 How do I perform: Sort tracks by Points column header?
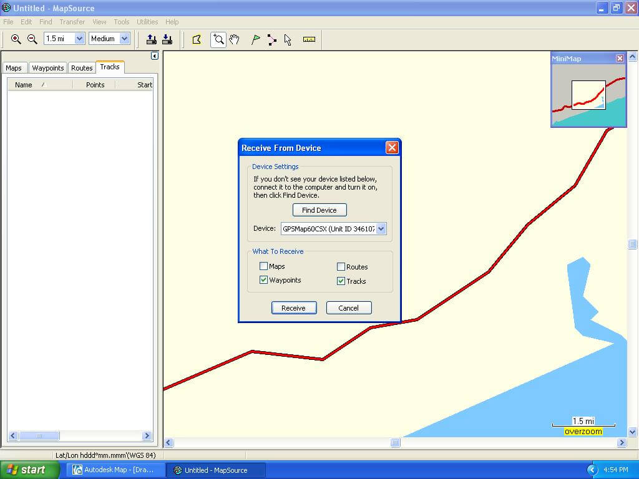[x=95, y=85]
